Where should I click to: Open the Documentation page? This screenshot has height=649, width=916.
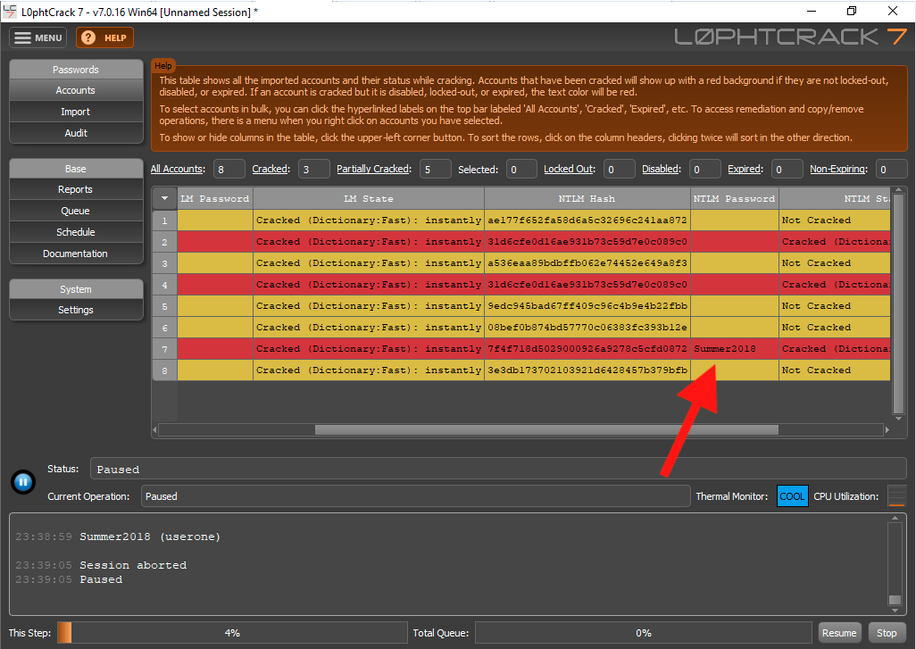[x=76, y=254]
